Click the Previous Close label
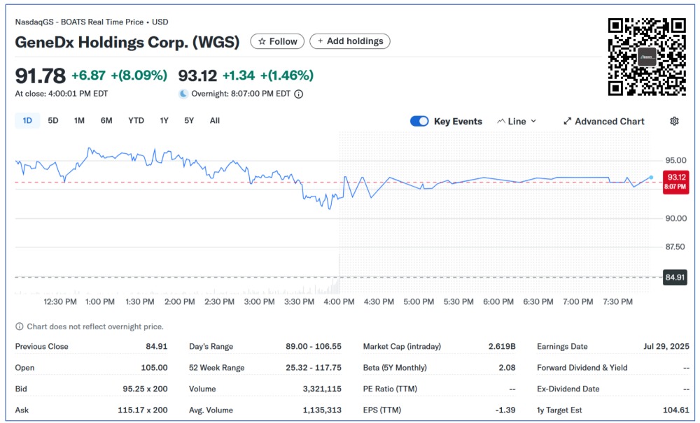The image size is (700, 423). coord(41,346)
